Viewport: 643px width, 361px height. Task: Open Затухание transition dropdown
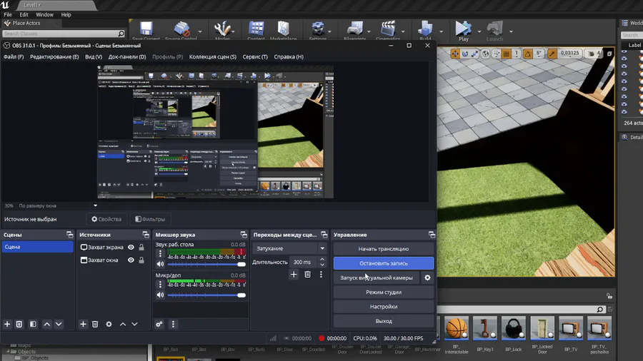point(289,248)
